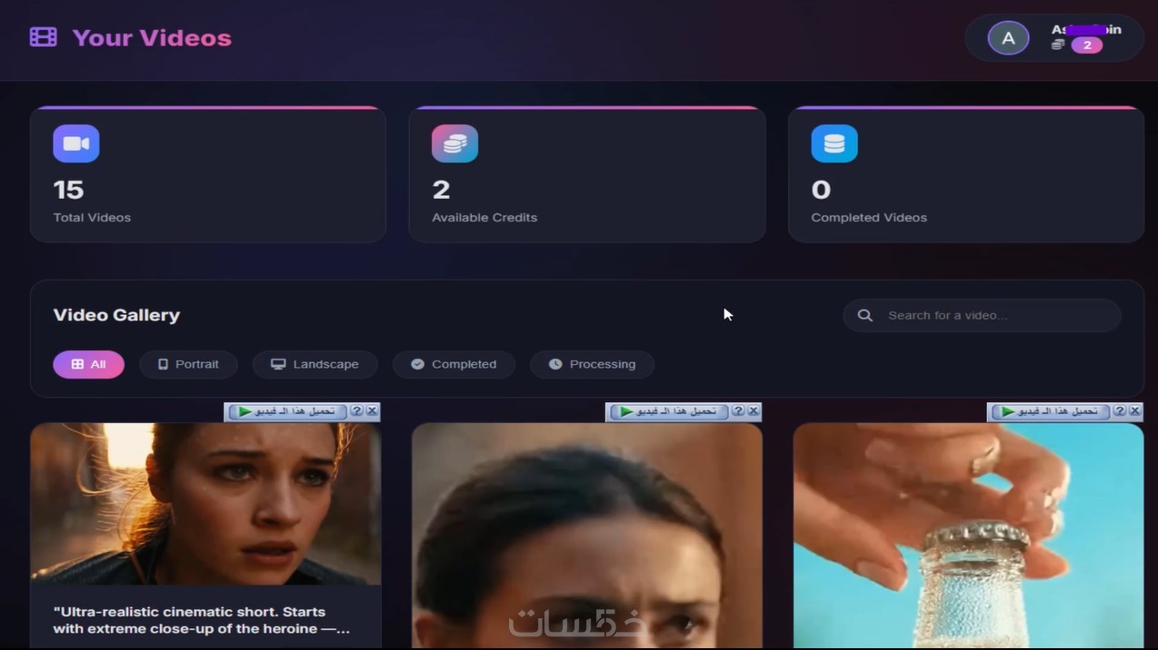Click the Total Videos label

tap(92, 218)
